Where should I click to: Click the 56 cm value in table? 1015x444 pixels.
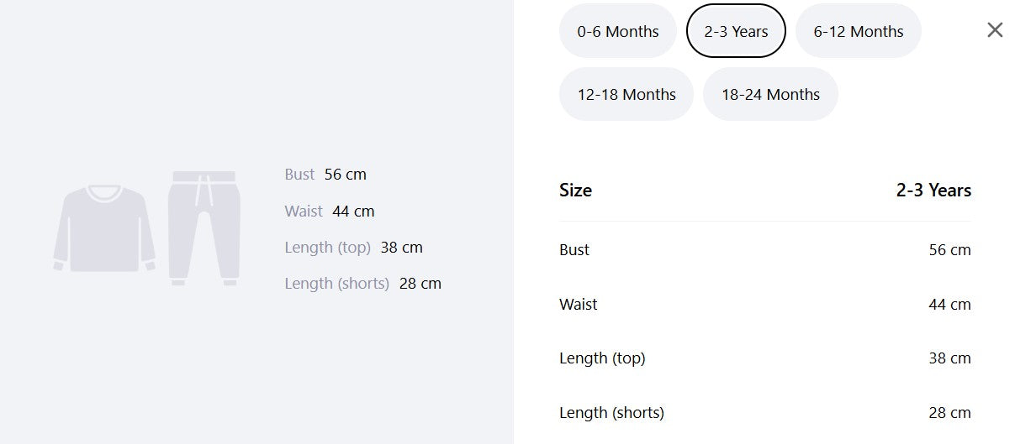949,249
